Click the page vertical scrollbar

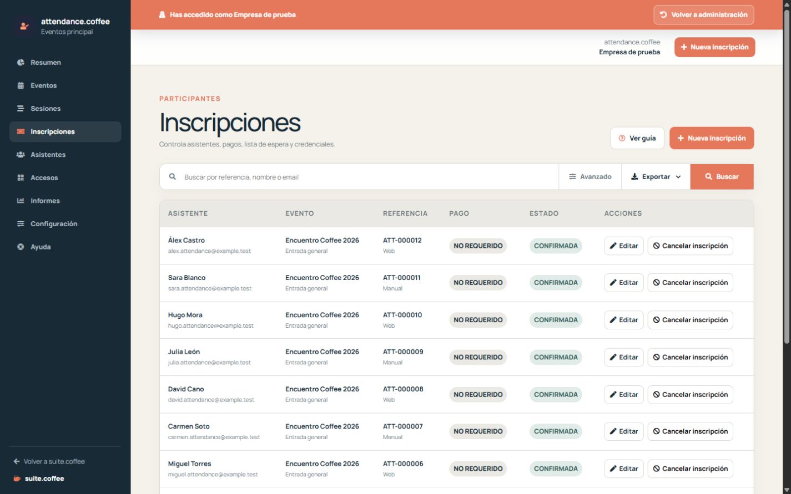pos(787,177)
